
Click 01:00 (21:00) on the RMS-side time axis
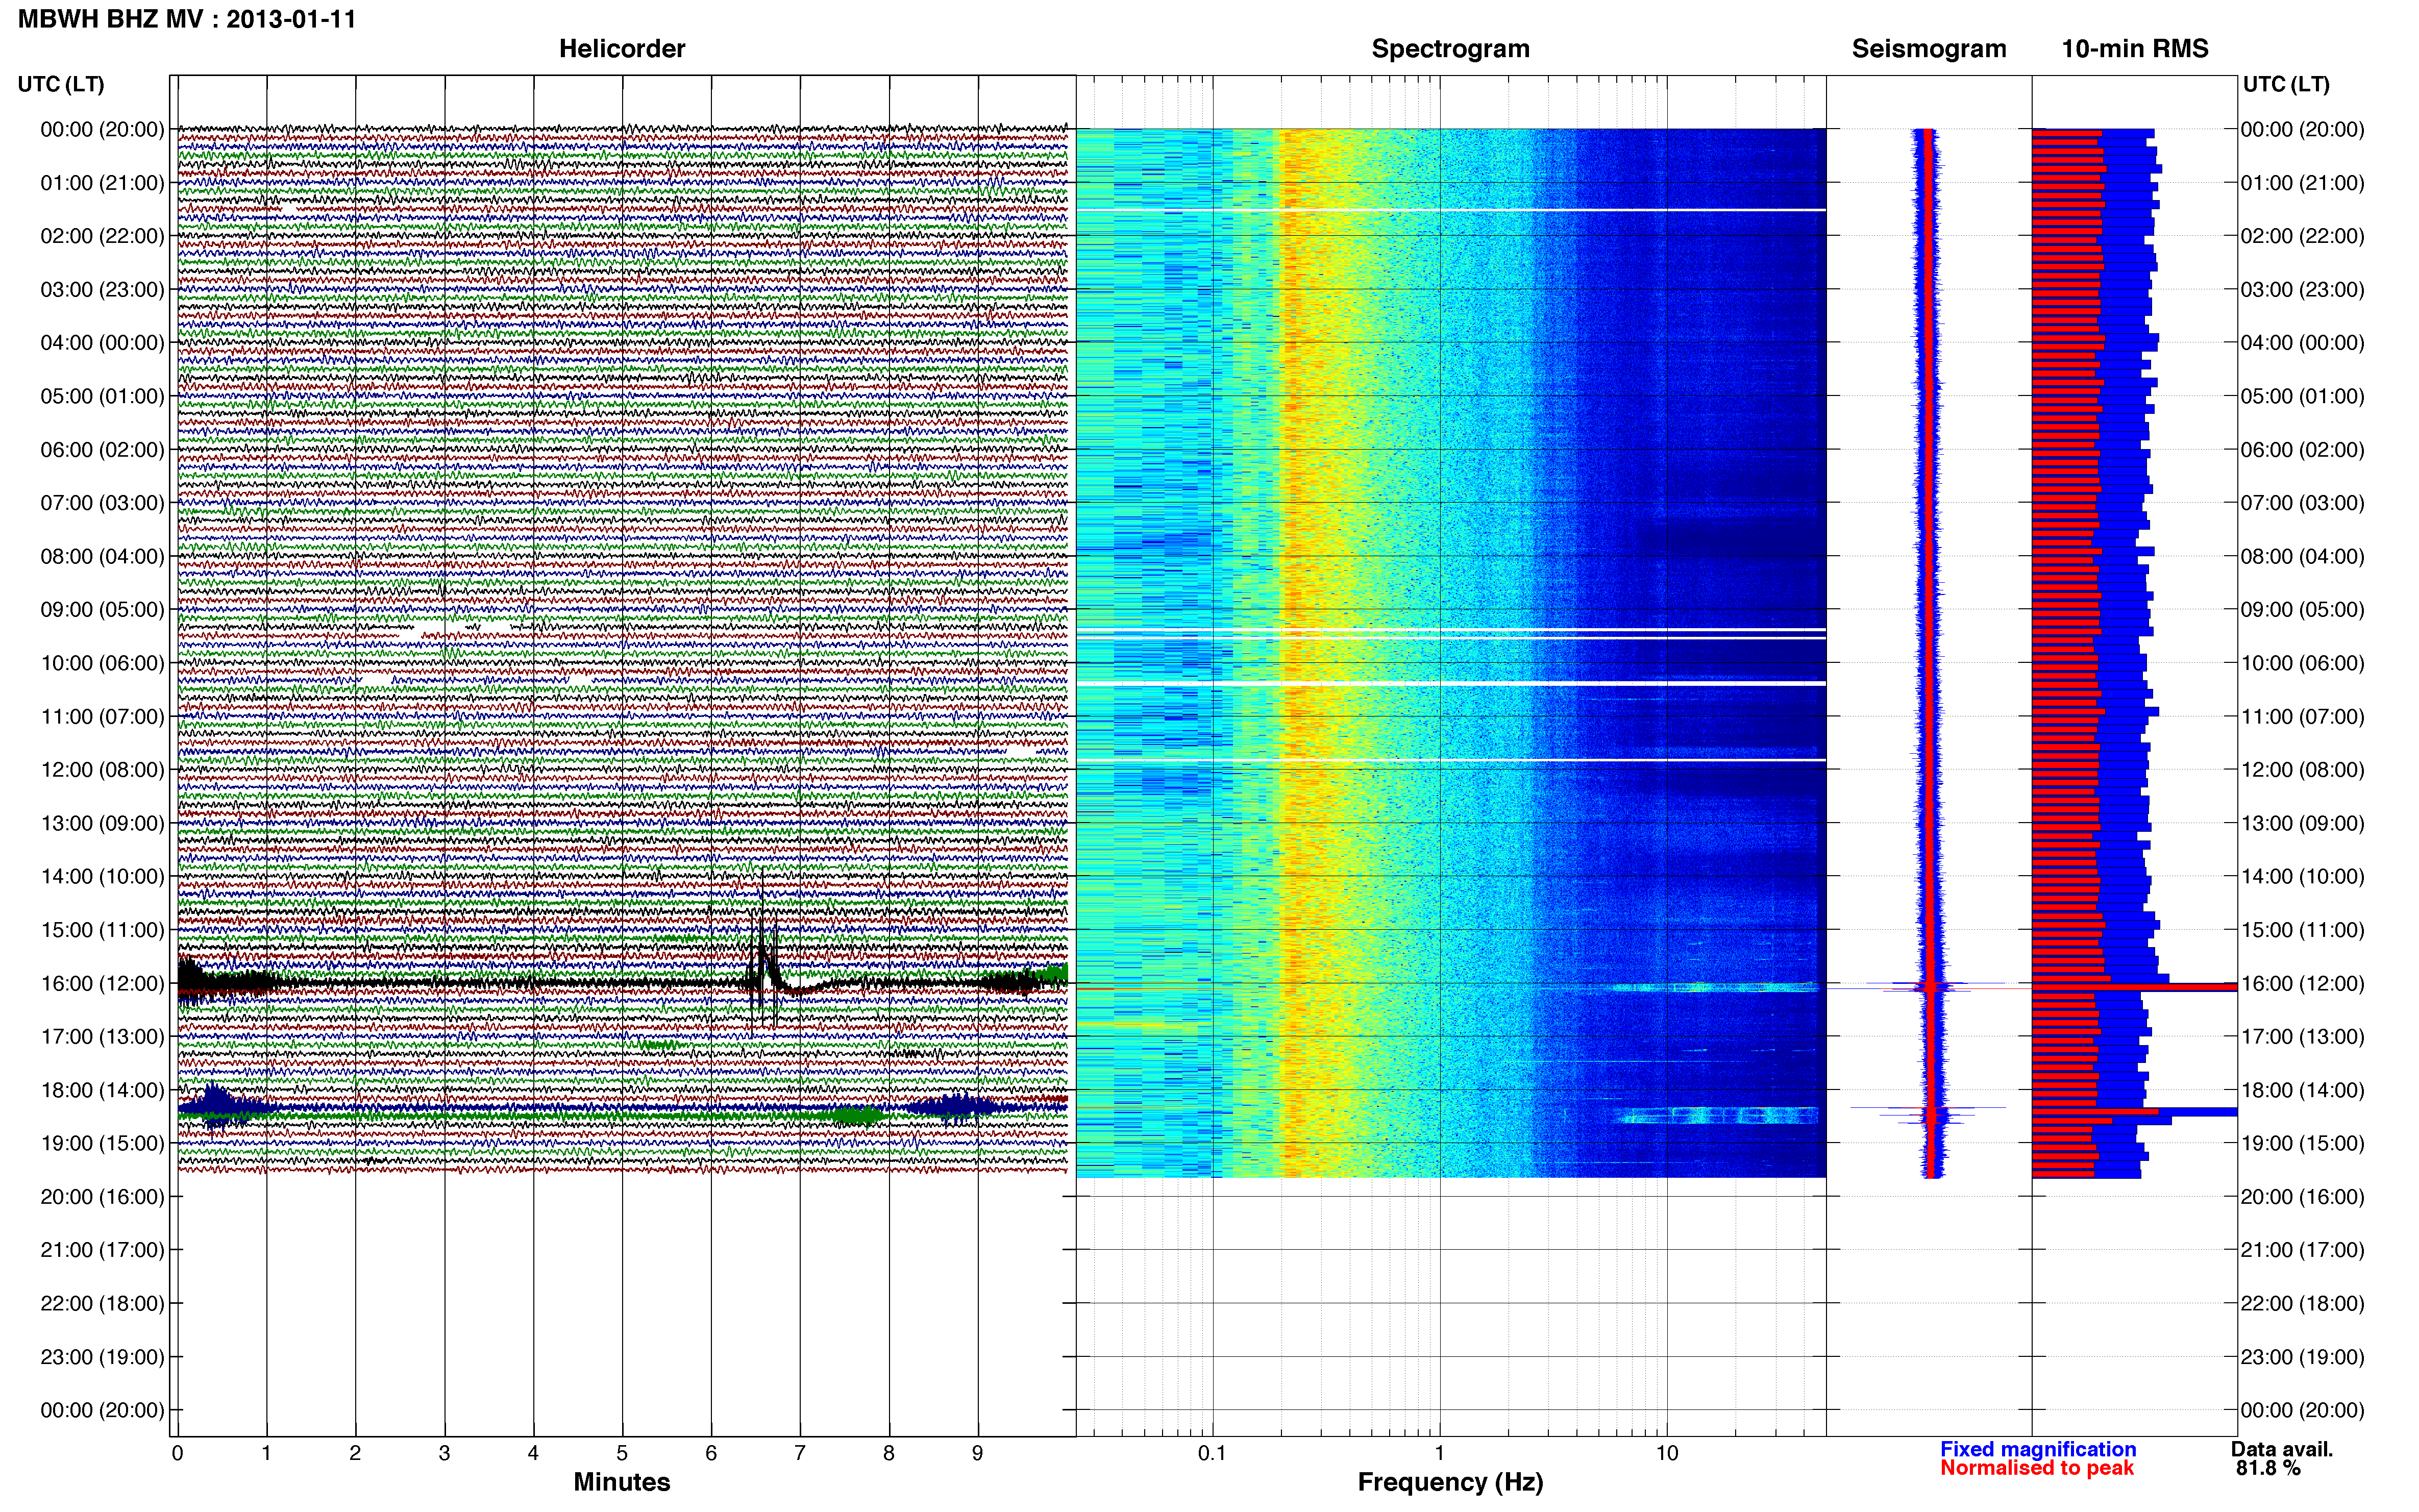pos(2302,183)
